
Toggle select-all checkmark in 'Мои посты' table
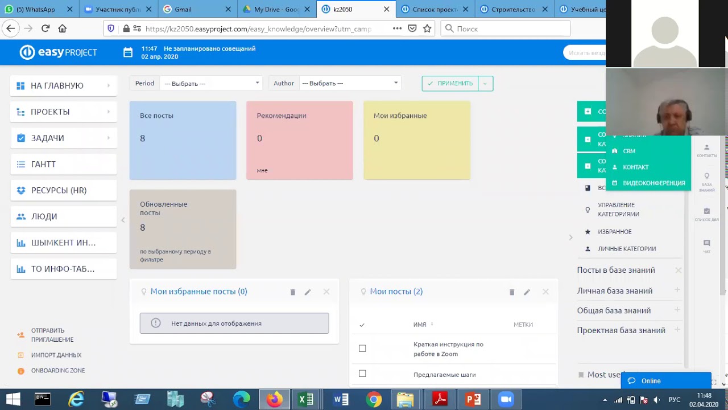pyautogui.click(x=362, y=325)
